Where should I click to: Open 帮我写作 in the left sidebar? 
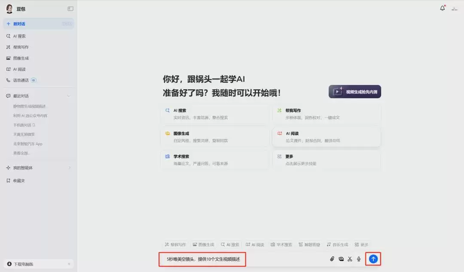[39, 47]
